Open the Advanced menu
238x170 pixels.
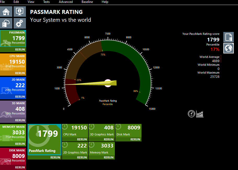pos(66,2)
